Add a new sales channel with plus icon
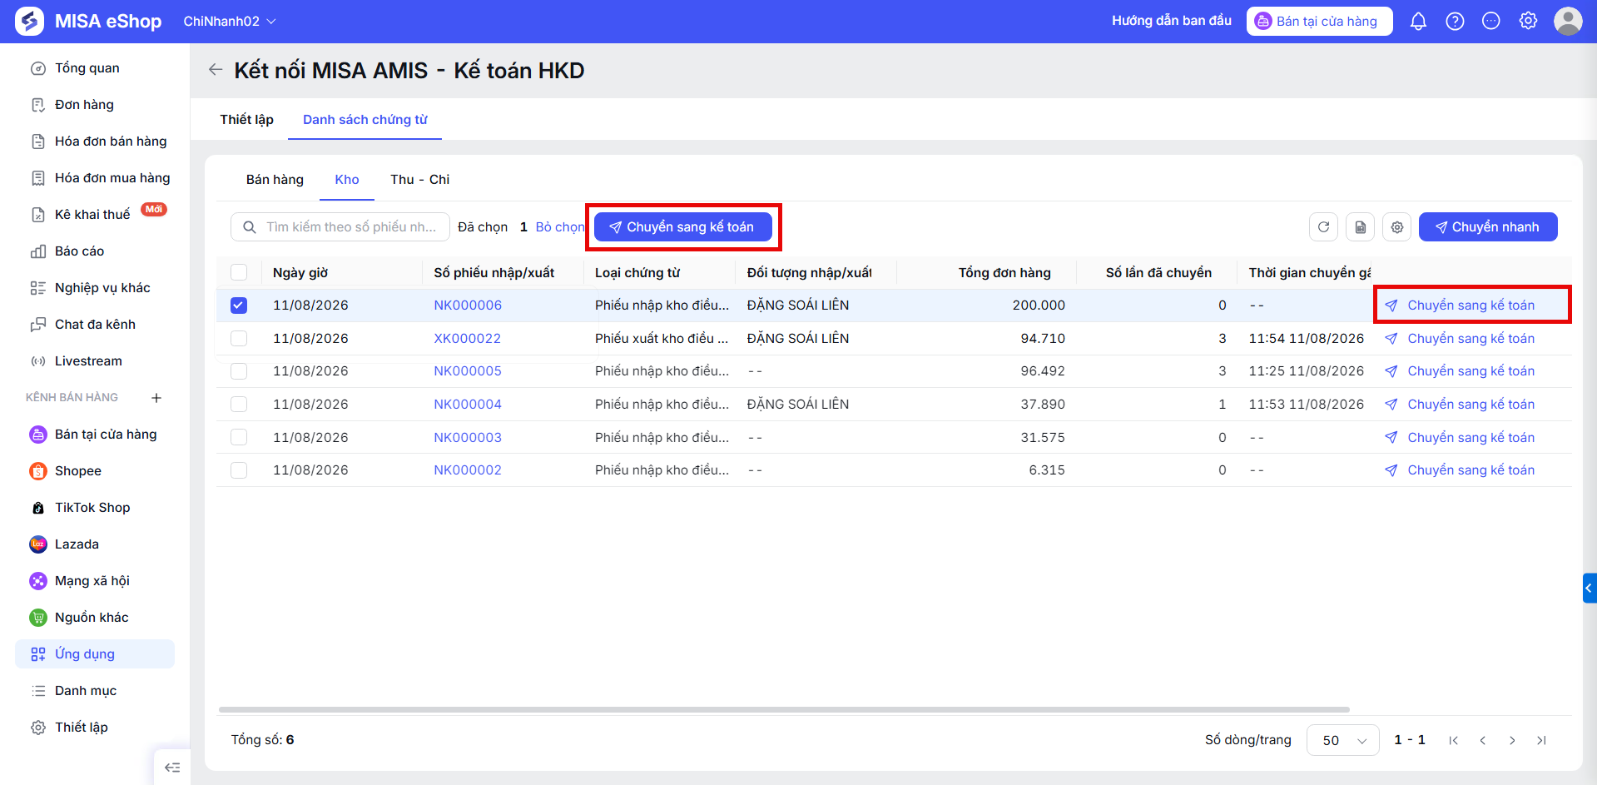1597x785 pixels. tap(156, 398)
